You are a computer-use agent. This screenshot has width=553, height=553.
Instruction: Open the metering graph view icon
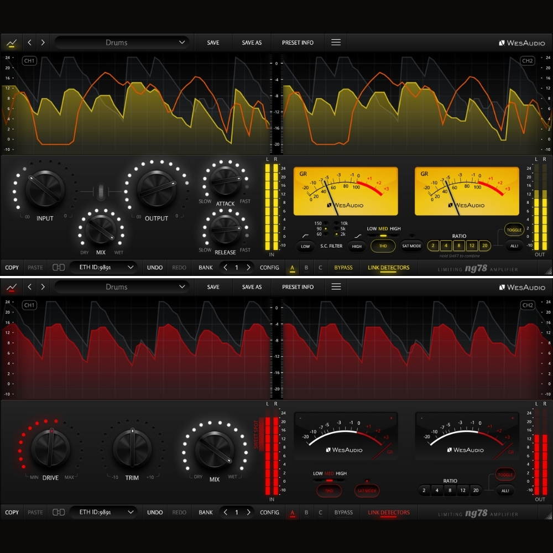tap(12, 42)
